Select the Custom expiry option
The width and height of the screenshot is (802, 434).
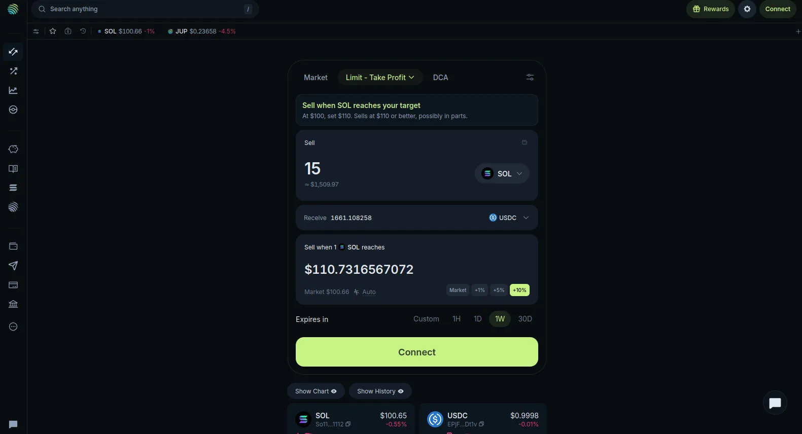coord(426,319)
